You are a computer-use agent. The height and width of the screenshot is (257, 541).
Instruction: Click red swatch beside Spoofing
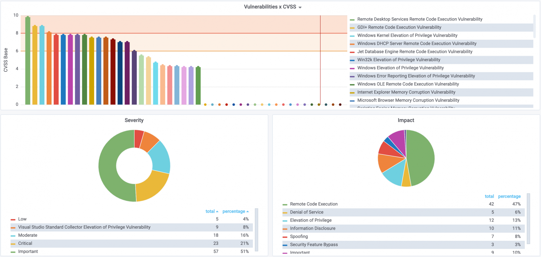[285, 237]
